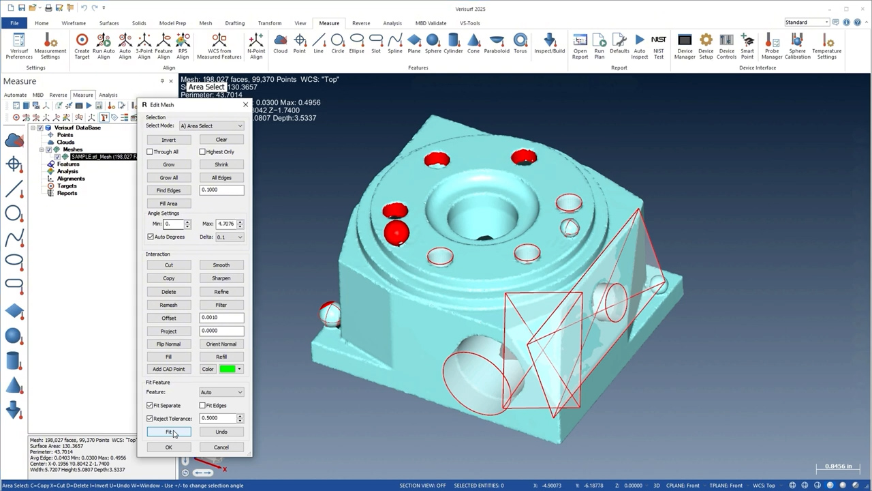
Task: Click the Find Edges value field
Action: pyautogui.click(x=221, y=190)
